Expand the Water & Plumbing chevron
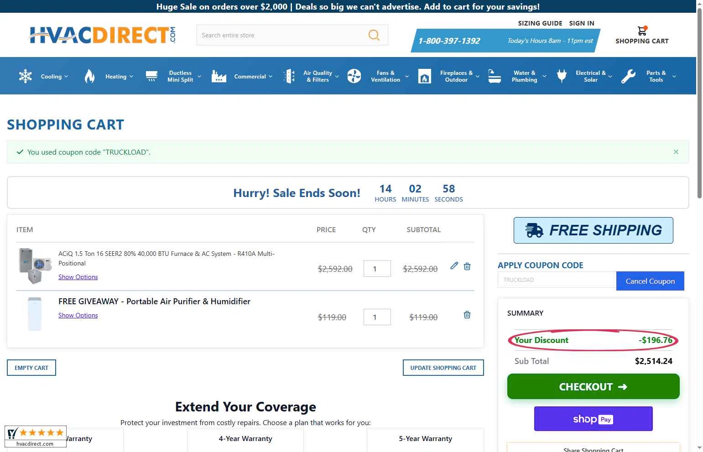The height and width of the screenshot is (452, 703). [544, 77]
